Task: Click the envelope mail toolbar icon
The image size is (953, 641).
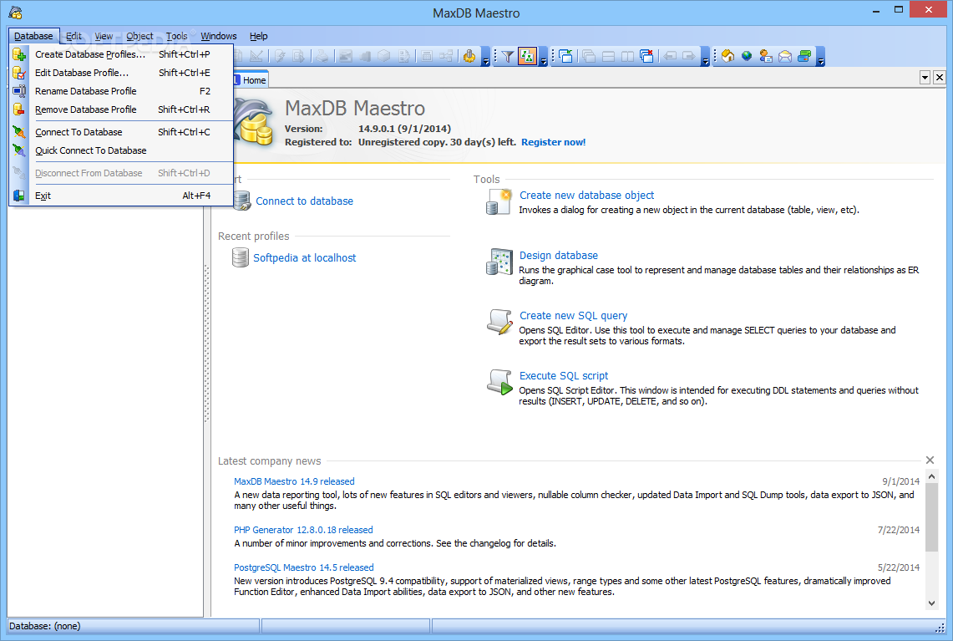Action: pos(785,57)
